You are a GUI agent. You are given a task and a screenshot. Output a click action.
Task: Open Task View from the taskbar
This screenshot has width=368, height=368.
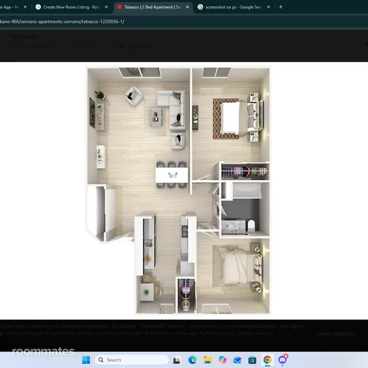point(177,360)
